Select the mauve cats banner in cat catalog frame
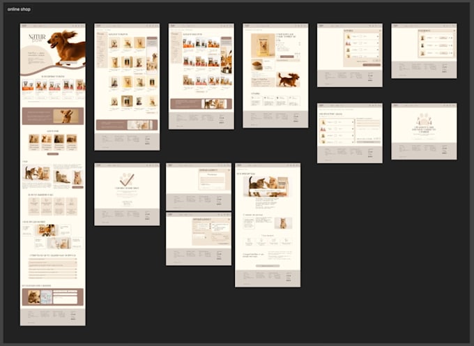The image size is (474, 346). coord(201,104)
